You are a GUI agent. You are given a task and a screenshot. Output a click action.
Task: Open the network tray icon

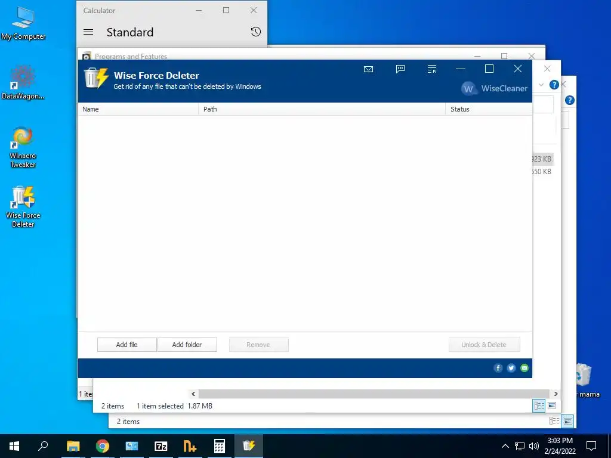click(520, 446)
